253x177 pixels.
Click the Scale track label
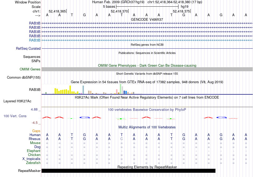[x=36, y=7]
